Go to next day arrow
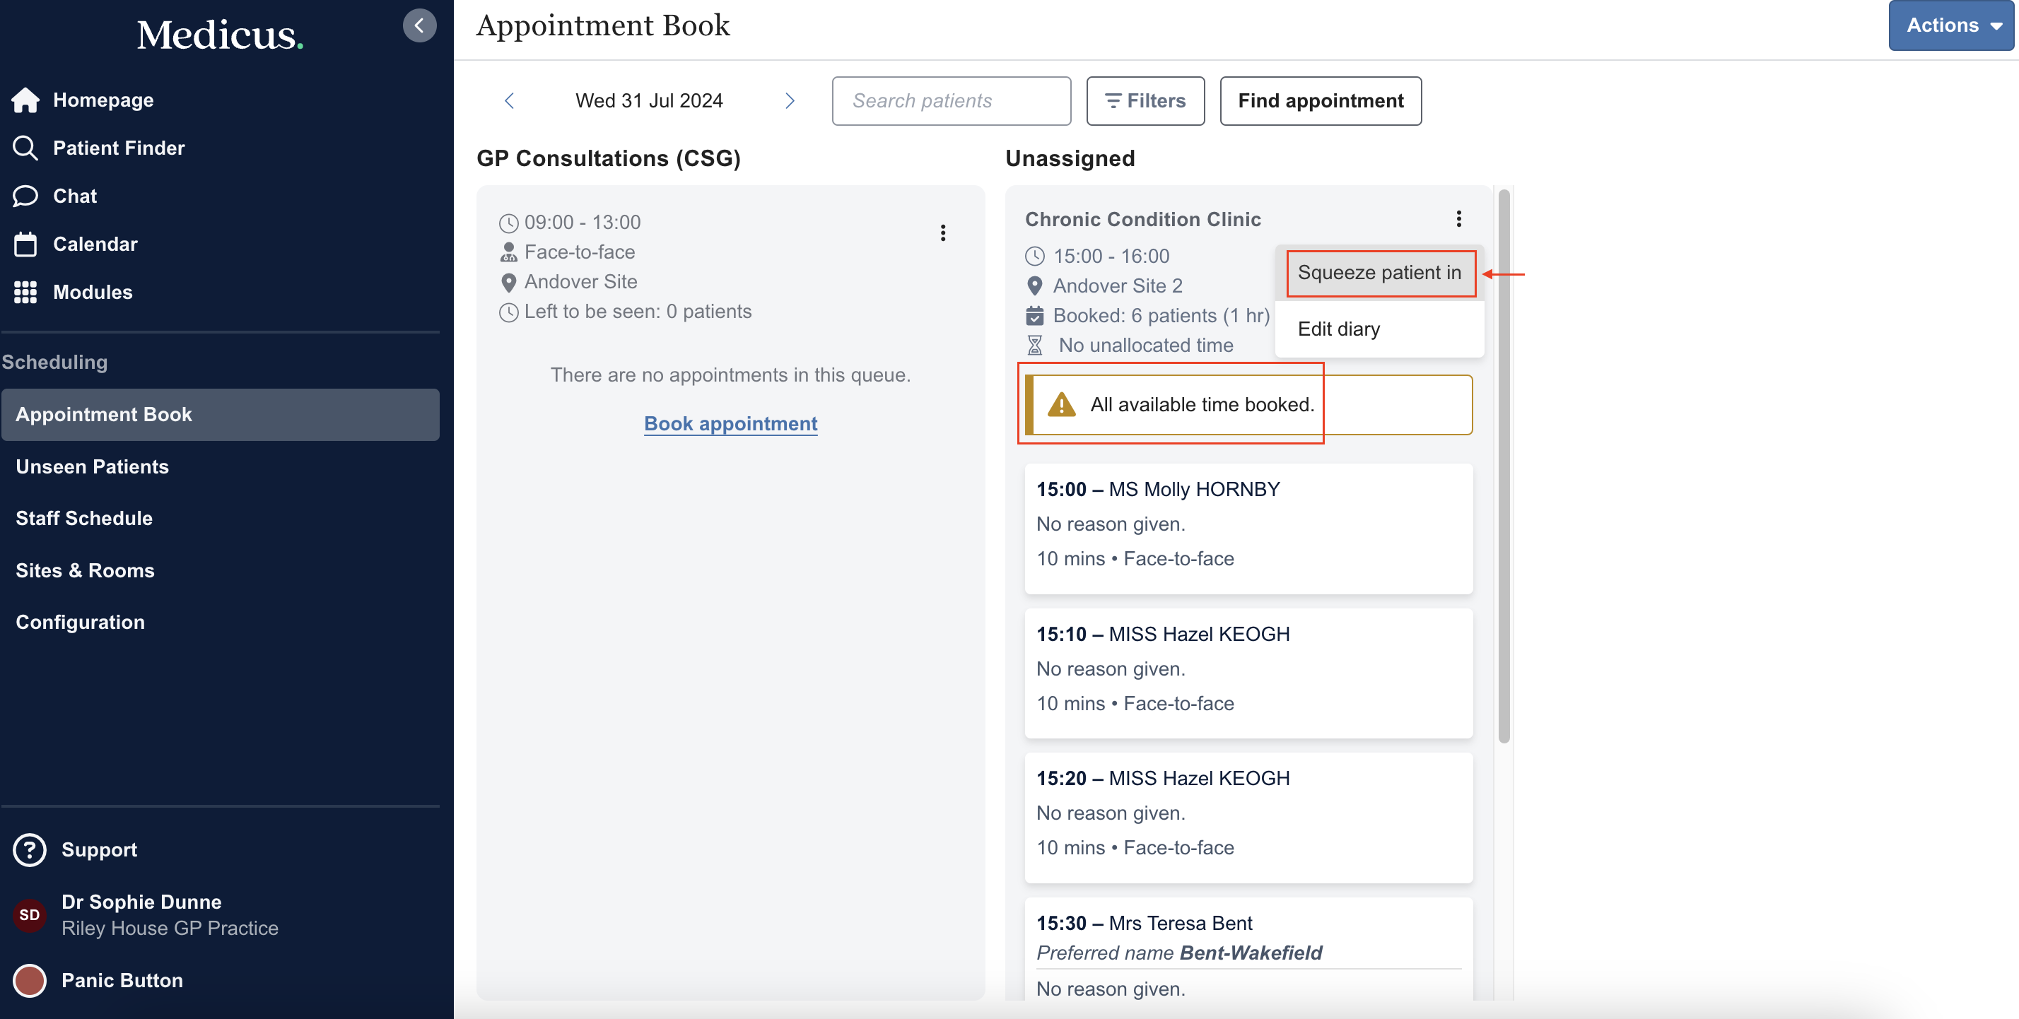The image size is (2019, 1019). (789, 101)
